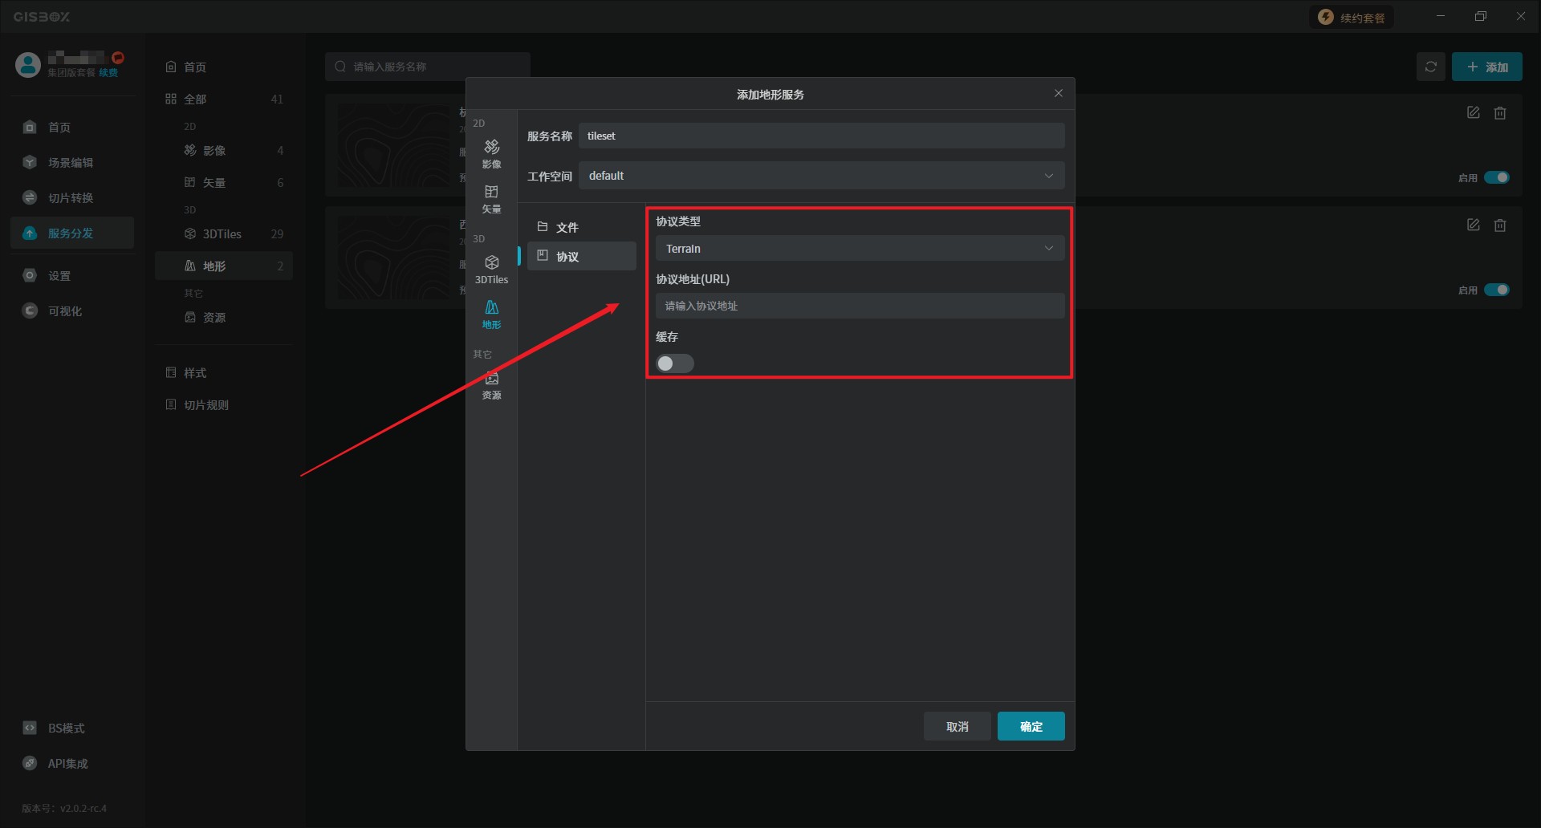This screenshot has height=828, width=1541.
Task: Select the 地形 terrain icon in dialog
Action: [x=491, y=314]
